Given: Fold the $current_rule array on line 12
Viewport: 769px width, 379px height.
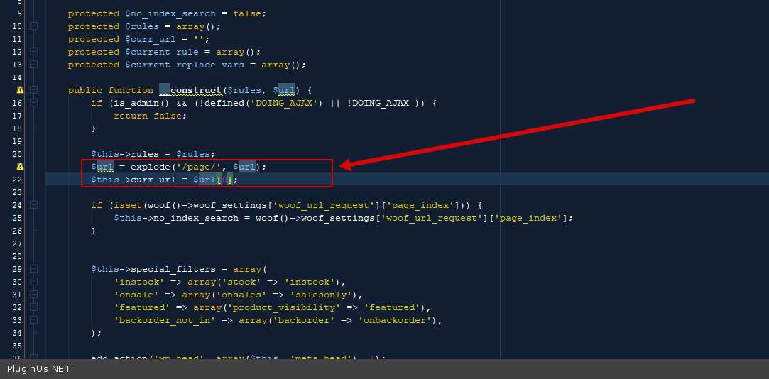Looking at the screenshot, I should point(33,52).
